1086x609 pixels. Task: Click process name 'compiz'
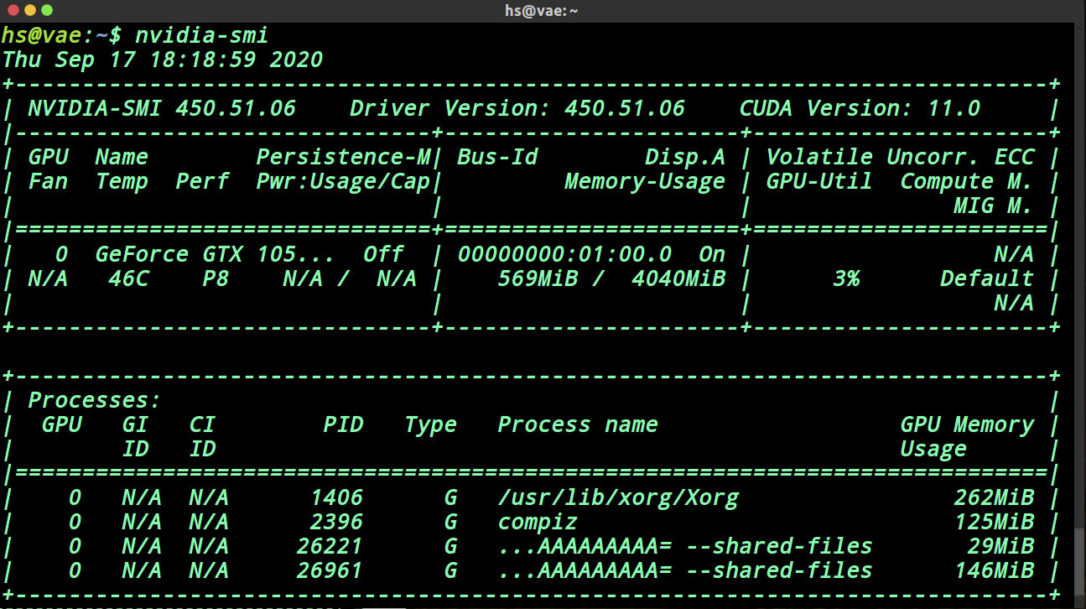[x=538, y=522]
